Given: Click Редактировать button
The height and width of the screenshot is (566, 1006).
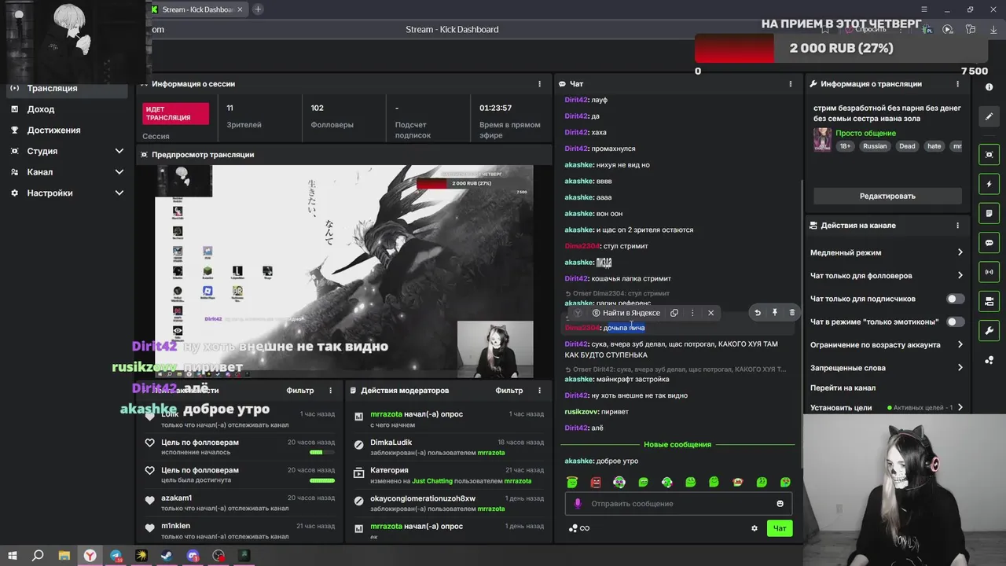Looking at the screenshot, I should point(887,197).
